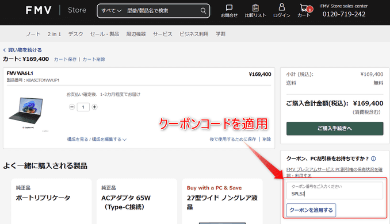Increase quantity with the plus button
The image size is (390, 224).
[94, 107]
